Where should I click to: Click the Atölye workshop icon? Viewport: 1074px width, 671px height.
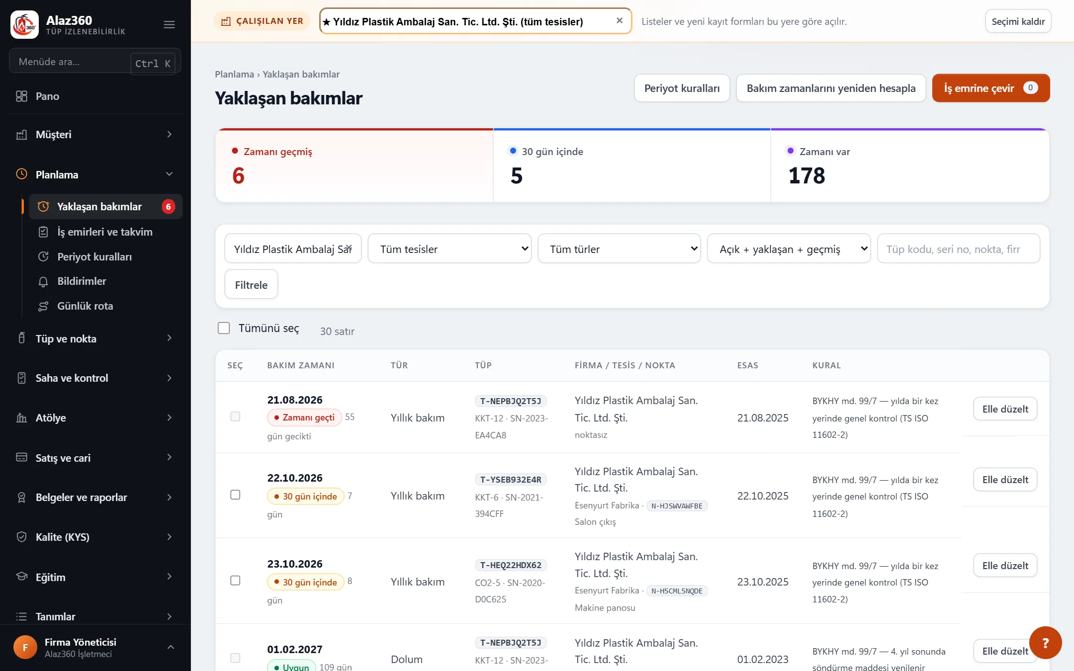tap(21, 418)
